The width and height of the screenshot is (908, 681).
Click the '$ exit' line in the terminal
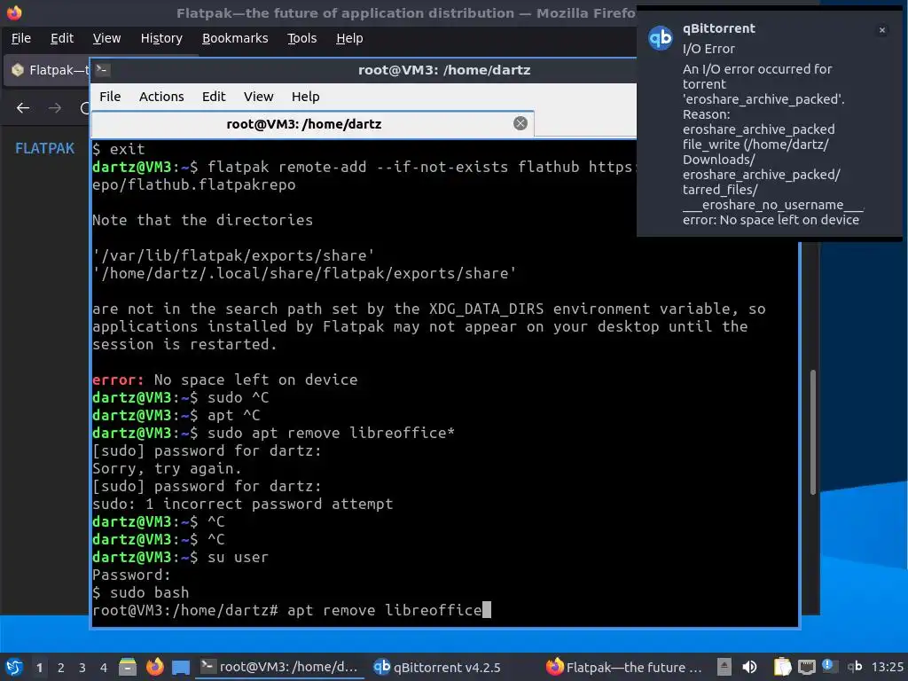click(x=119, y=149)
